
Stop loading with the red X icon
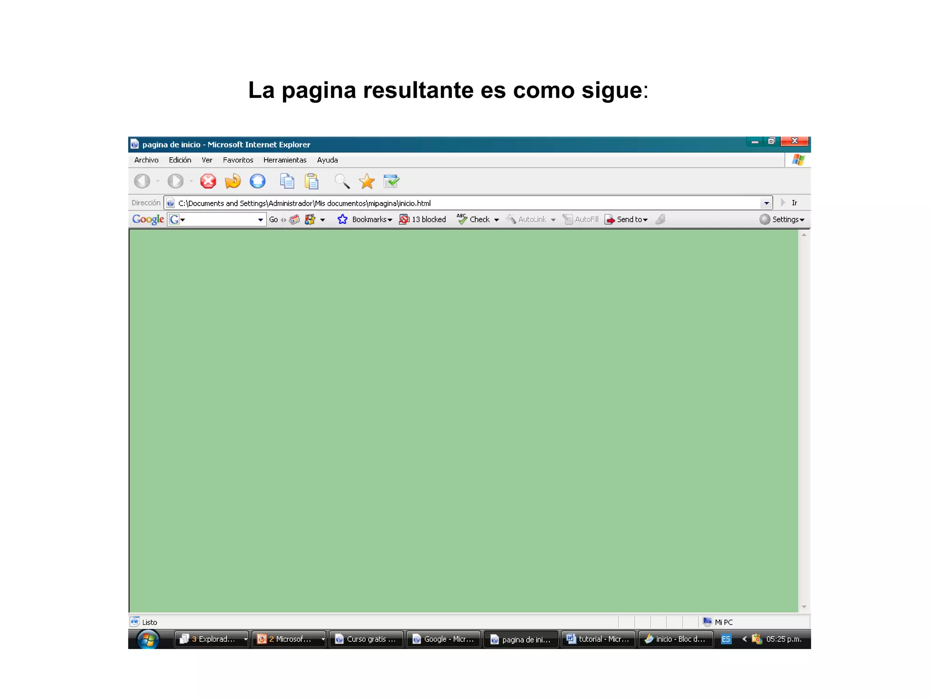coord(208,181)
